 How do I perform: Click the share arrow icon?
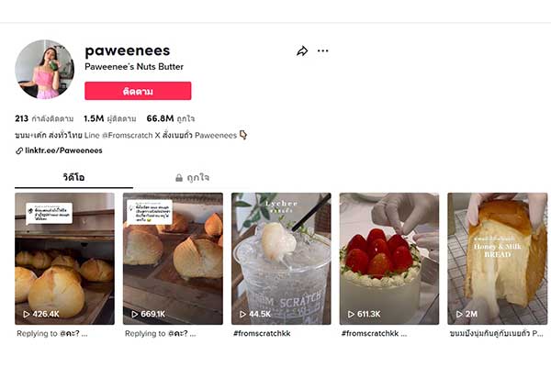(301, 51)
